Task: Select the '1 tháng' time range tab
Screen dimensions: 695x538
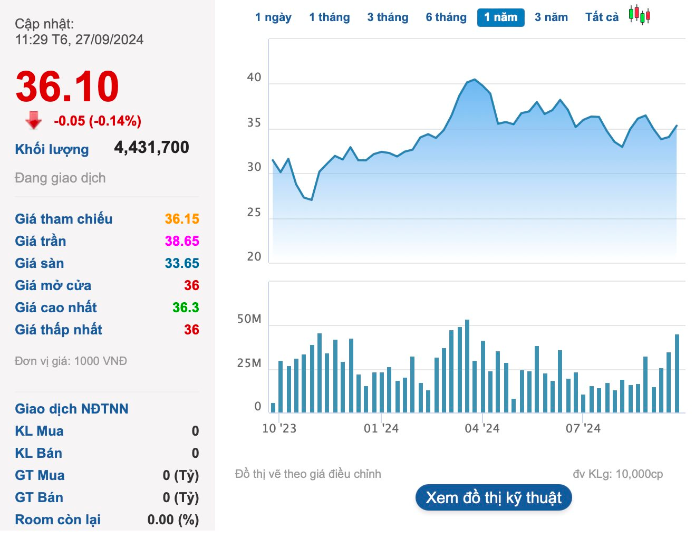Action: tap(330, 17)
